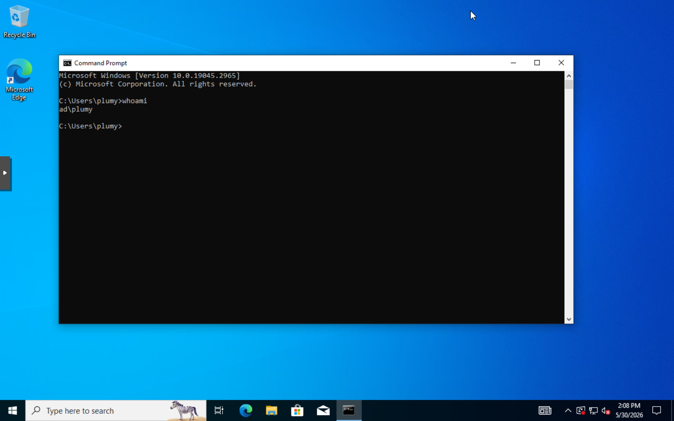Open the Windows Start menu
This screenshot has width=674, height=421.
click(x=13, y=410)
